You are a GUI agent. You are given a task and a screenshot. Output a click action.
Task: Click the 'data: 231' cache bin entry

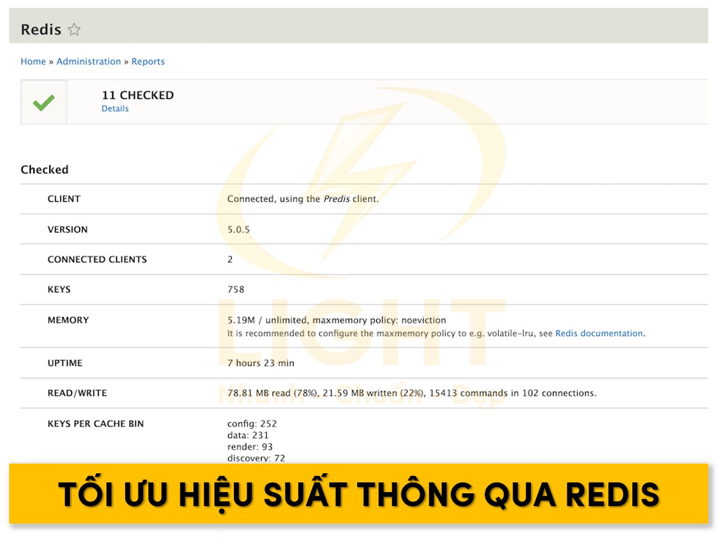(248, 436)
